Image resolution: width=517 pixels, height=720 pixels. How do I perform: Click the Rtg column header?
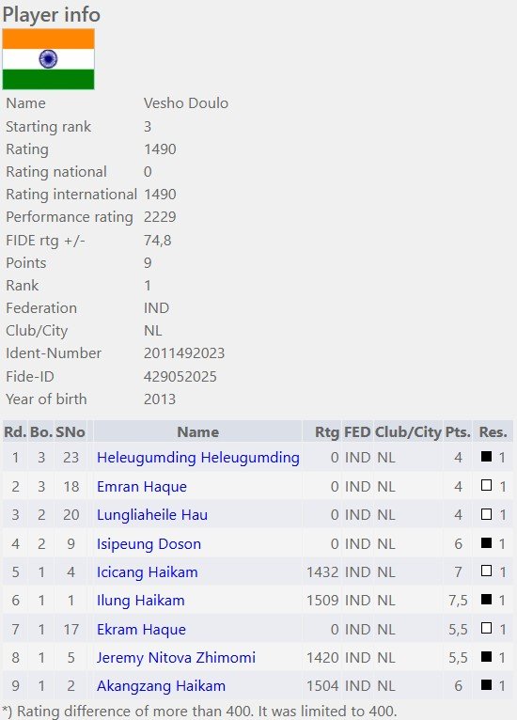click(x=326, y=431)
